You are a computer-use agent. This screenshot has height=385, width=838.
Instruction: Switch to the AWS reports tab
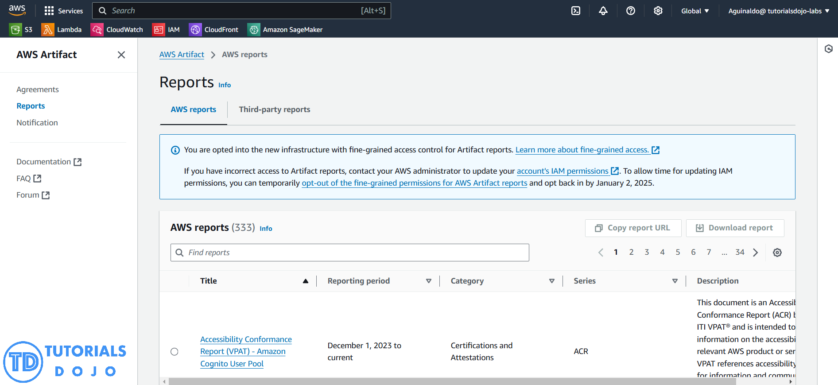coord(194,109)
